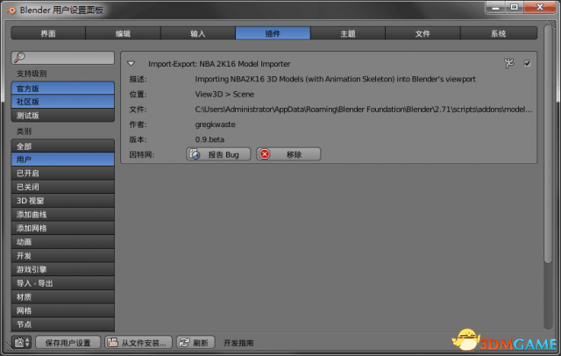Select the 网格 category

tap(63, 310)
